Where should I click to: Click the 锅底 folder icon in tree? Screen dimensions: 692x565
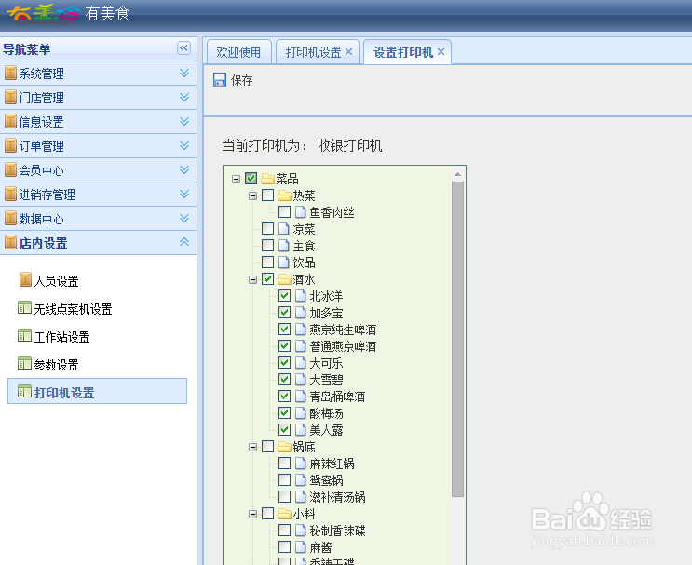(x=284, y=447)
